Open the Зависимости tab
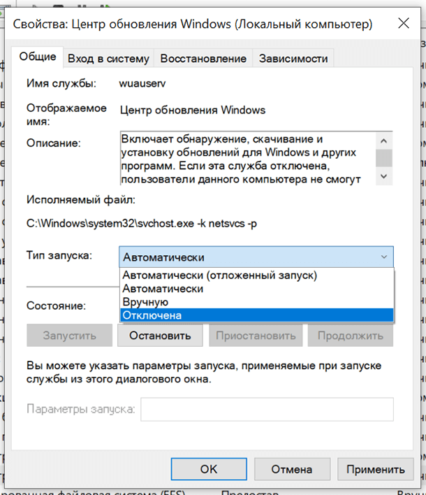The image size is (426, 495). pyautogui.click(x=293, y=59)
